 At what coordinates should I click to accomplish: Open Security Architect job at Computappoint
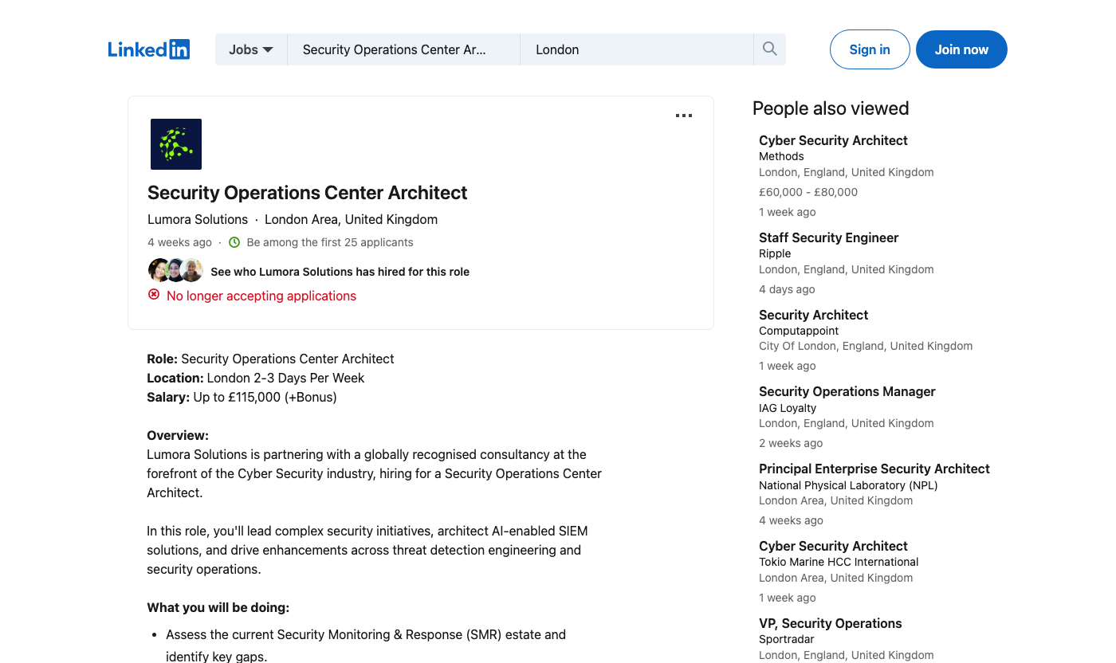click(x=813, y=315)
